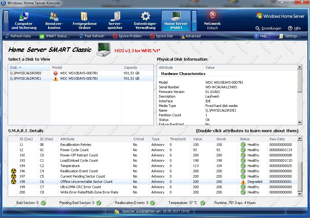
Task: Click Fast Refresh in toolbar
Action: click(92, 36)
